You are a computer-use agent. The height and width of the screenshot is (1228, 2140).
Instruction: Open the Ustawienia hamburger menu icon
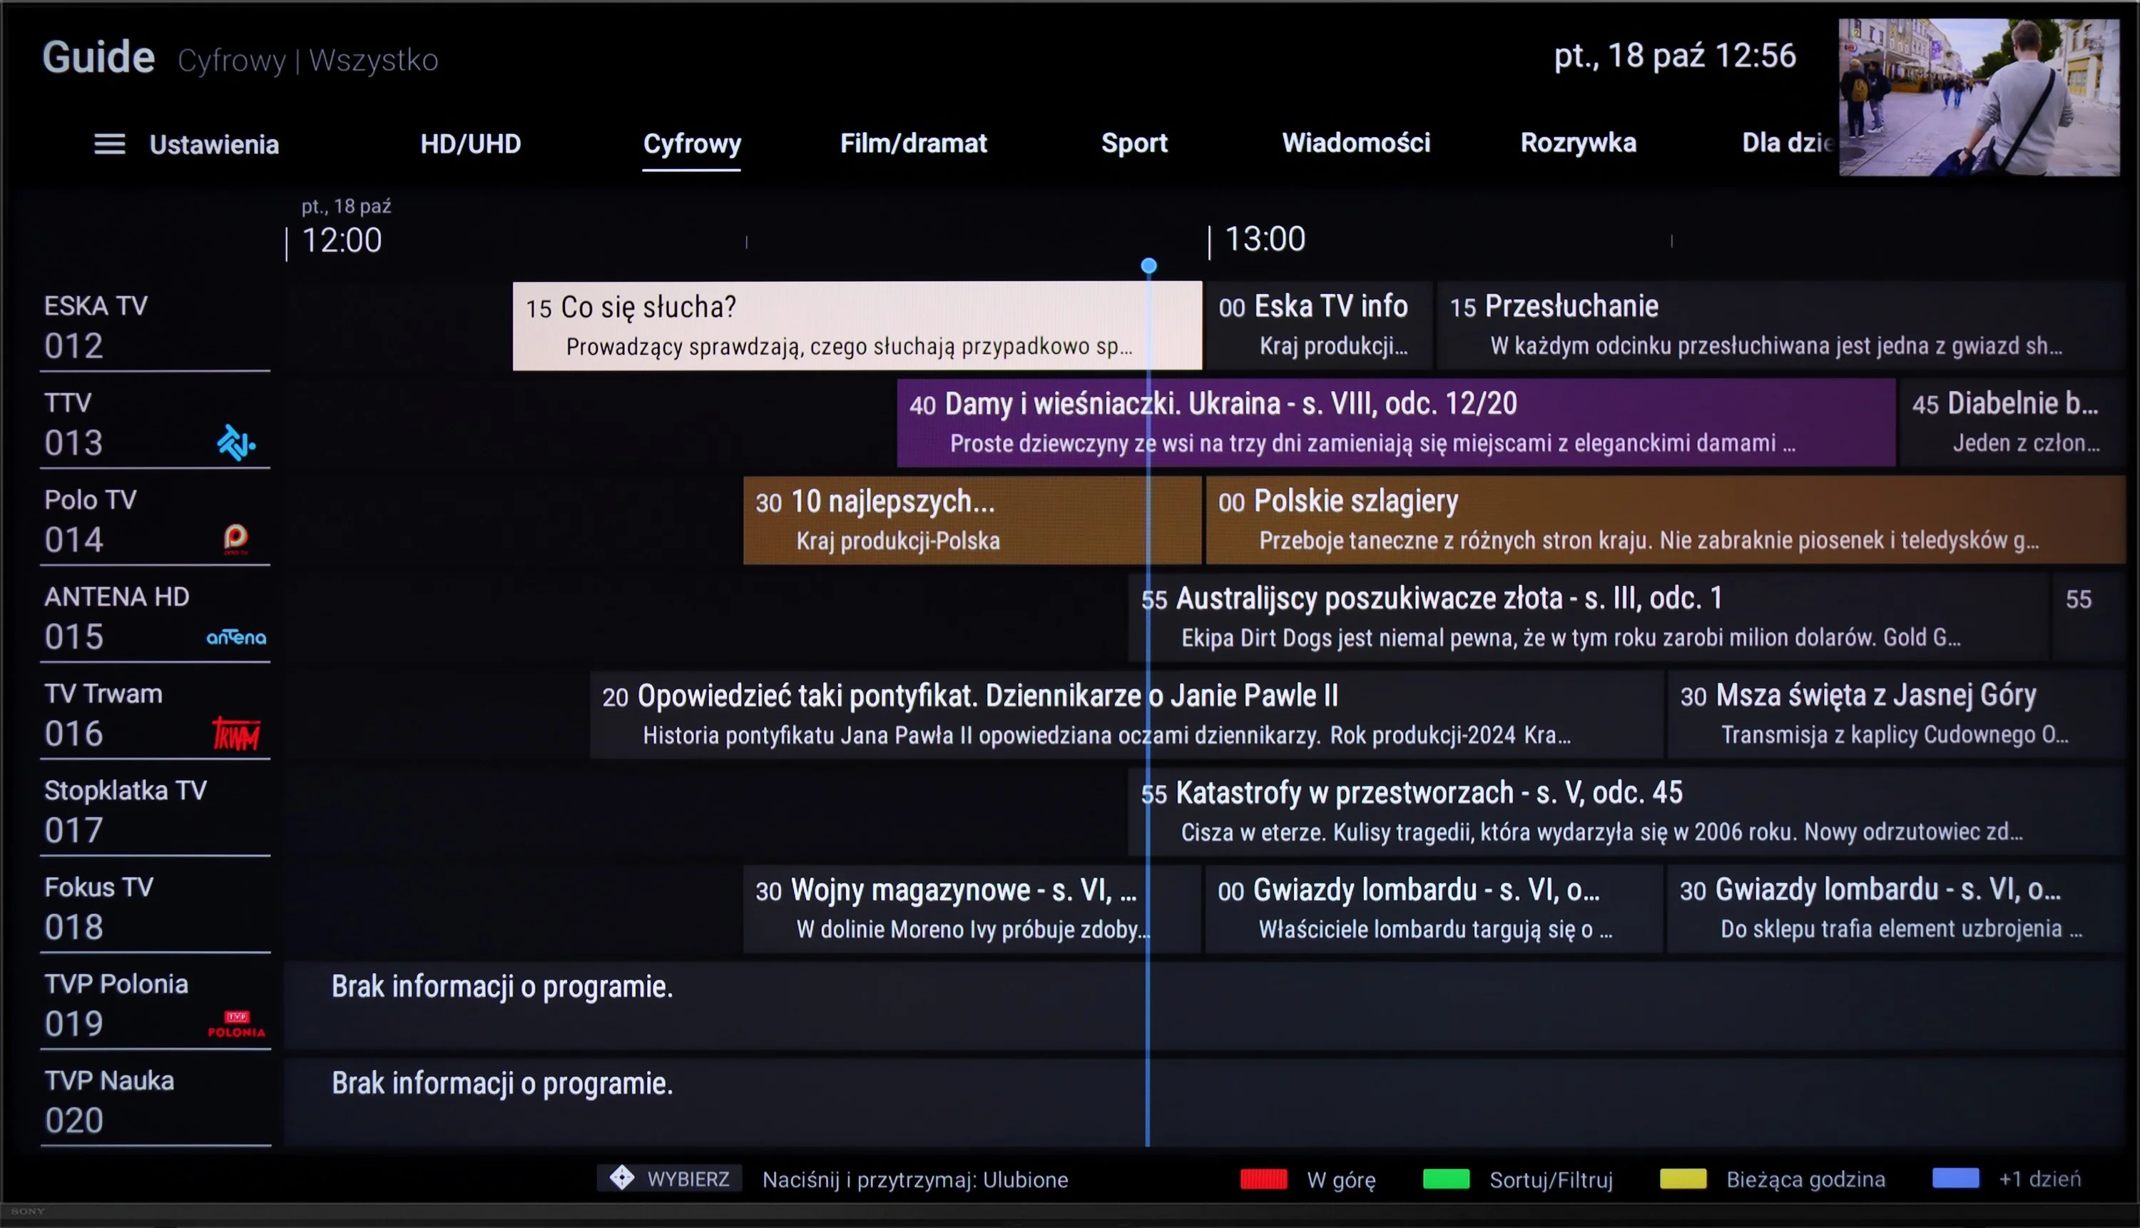point(110,144)
